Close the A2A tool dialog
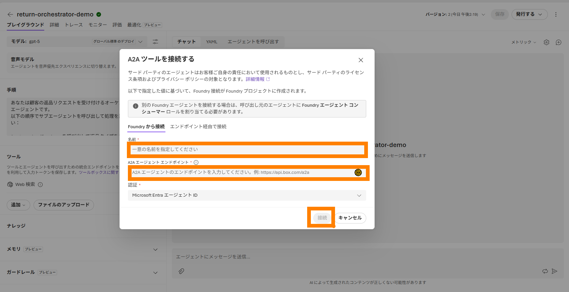The image size is (569, 292). 361,60
